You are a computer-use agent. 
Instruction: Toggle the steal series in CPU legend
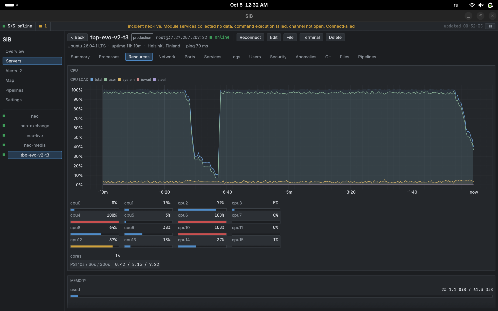(159, 80)
